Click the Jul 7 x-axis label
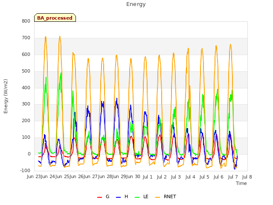Viewport: 273px width, 205px height. coord(233,177)
